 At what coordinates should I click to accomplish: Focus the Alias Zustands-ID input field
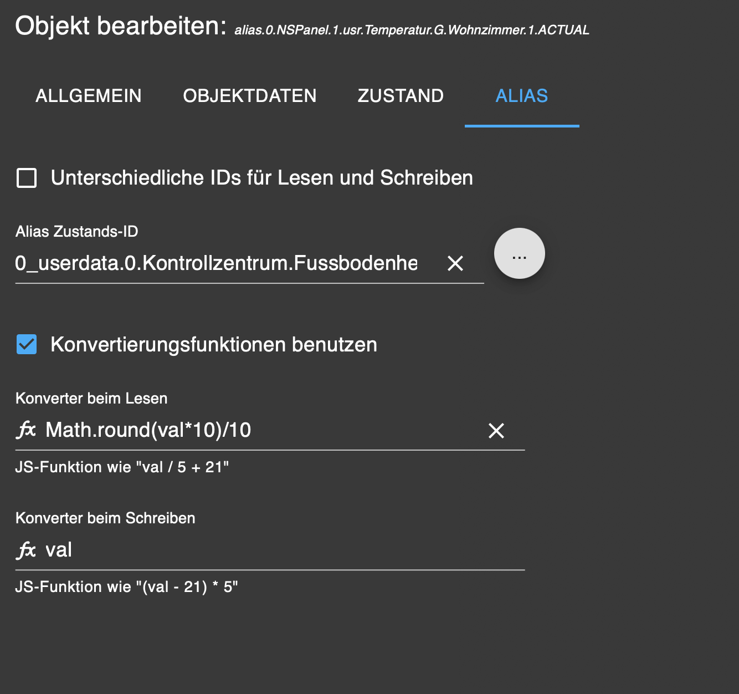point(216,263)
